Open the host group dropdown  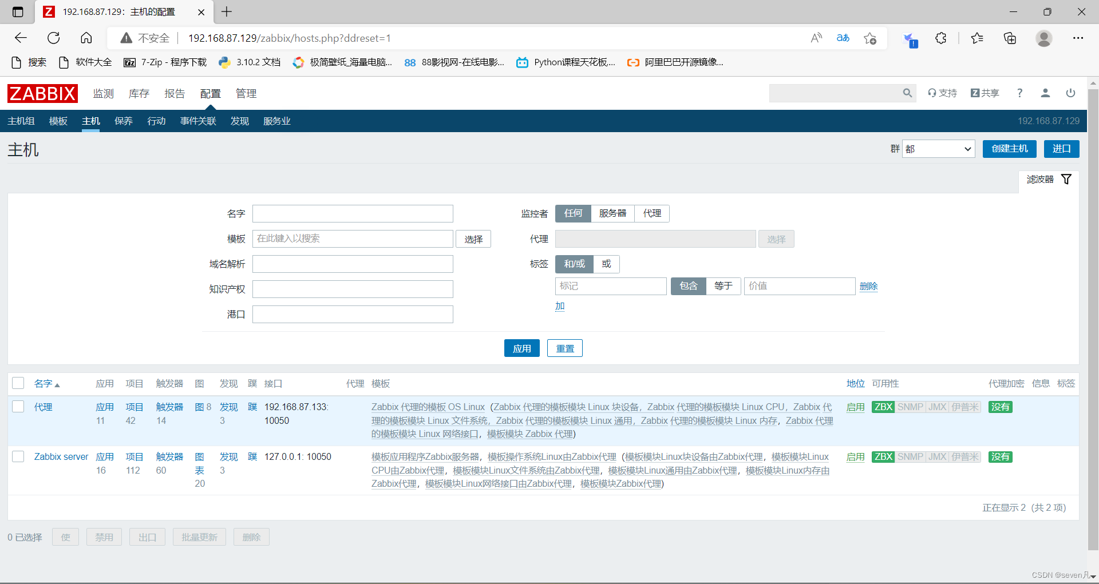tap(939, 149)
